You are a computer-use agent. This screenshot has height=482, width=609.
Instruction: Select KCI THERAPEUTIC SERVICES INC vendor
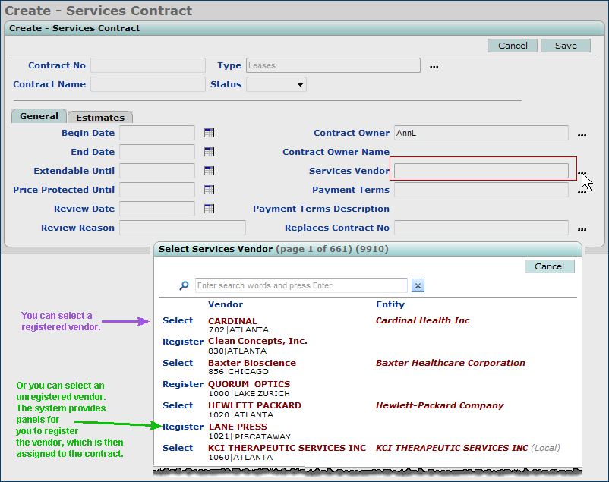click(178, 448)
